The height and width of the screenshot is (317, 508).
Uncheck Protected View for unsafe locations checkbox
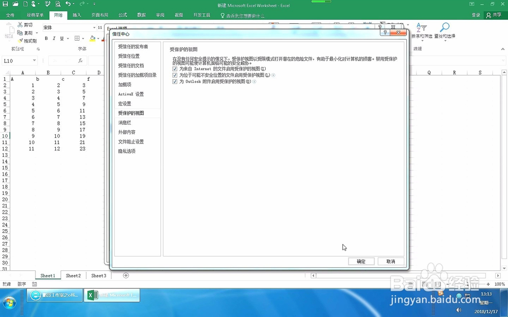click(x=175, y=75)
